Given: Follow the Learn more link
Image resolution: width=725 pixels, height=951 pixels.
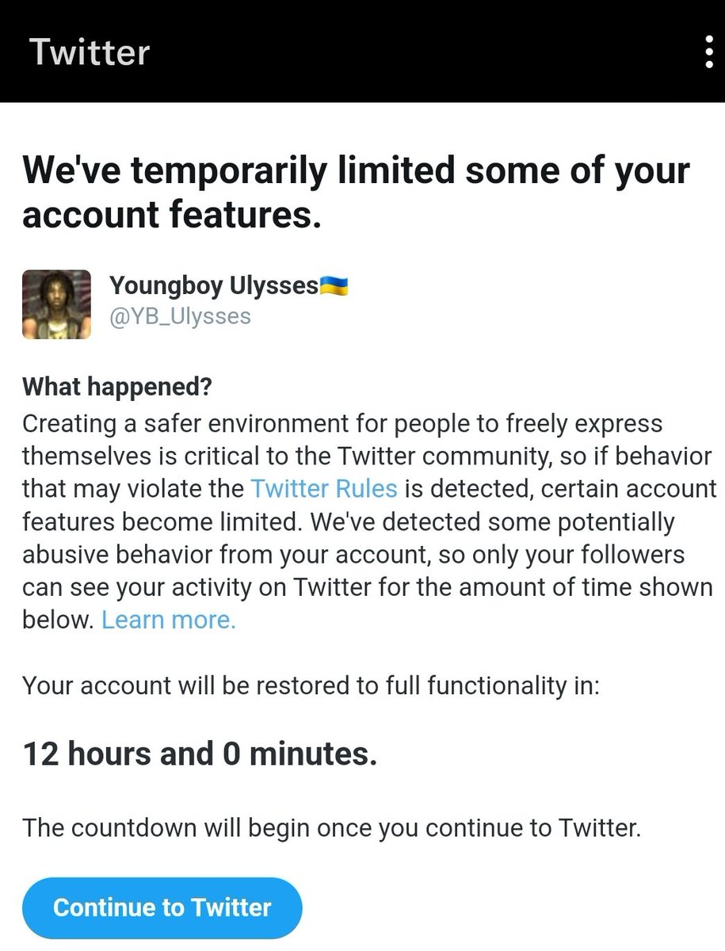Looking at the screenshot, I should [169, 620].
